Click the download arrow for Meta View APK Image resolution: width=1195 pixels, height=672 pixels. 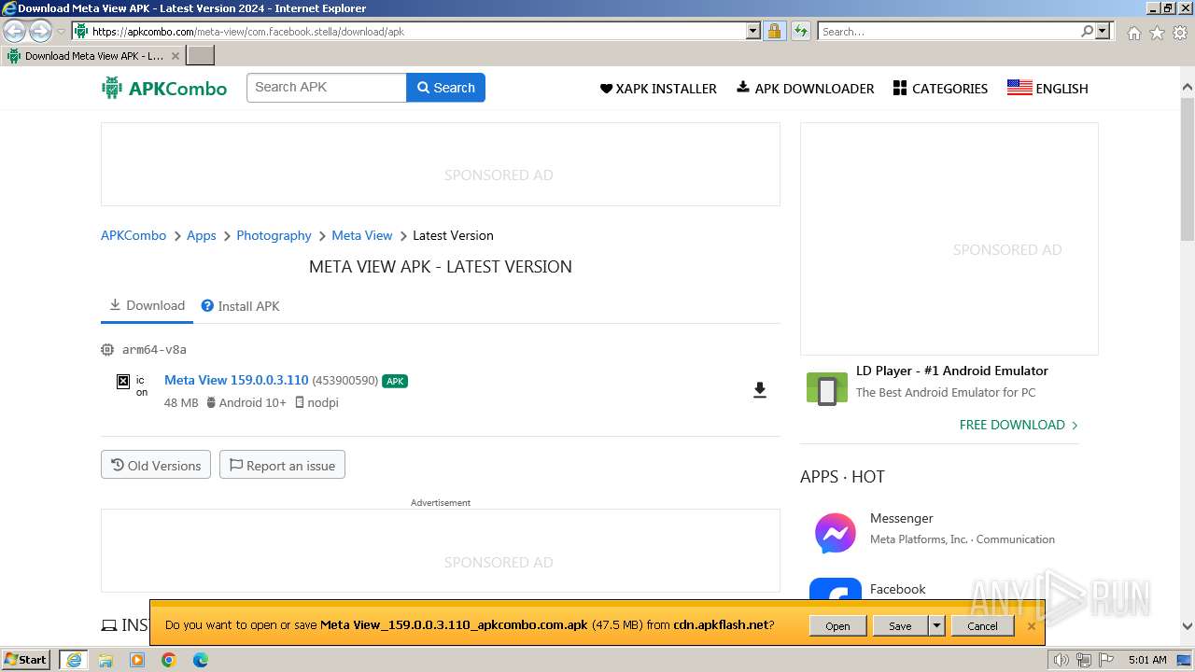[760, 390]
